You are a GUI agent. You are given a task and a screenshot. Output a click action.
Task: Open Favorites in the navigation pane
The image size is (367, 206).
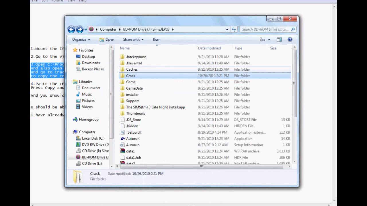click(86, 50)
